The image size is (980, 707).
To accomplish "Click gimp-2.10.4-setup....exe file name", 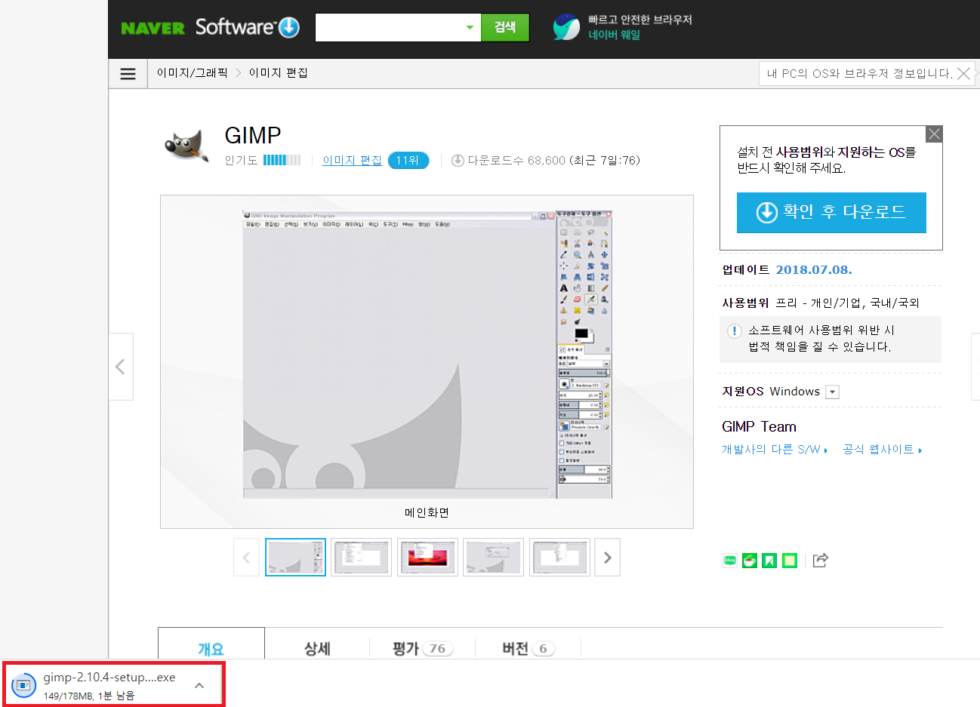I will click(109, 678).
